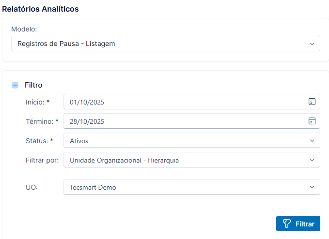
Task: Open the Início calendar picker icon
Action: [x=312, y=102]
